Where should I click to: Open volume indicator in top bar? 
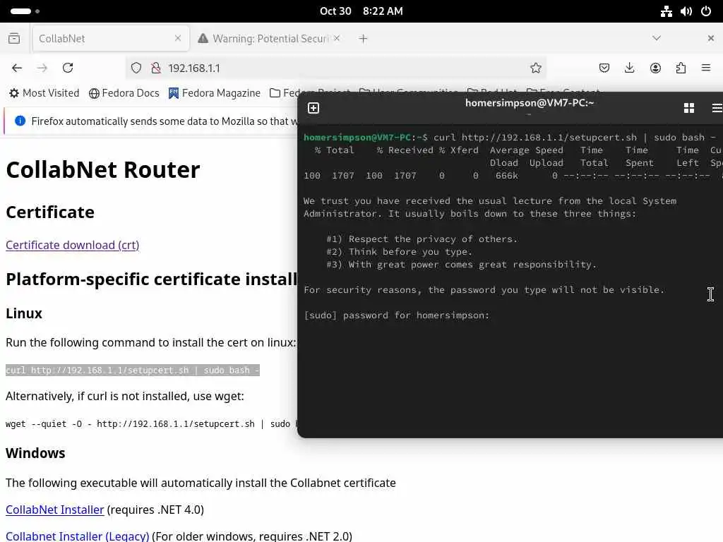pyautogui.click(x=686, y=11)
